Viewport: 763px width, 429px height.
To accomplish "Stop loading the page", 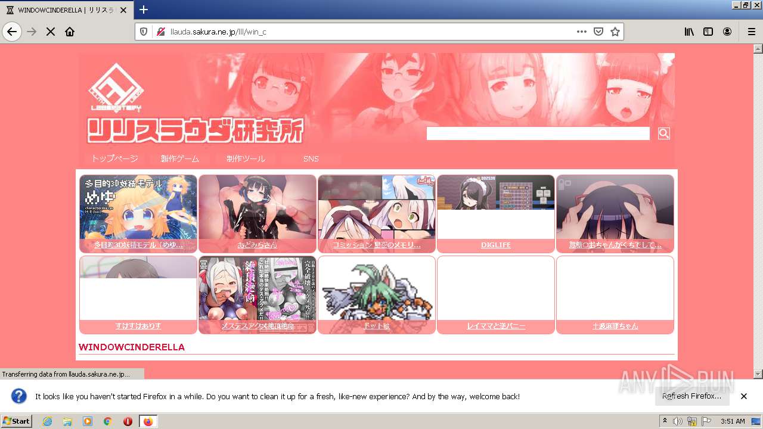I will [x=51, y=32].
